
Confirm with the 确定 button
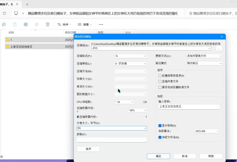[x=158, y=156]
